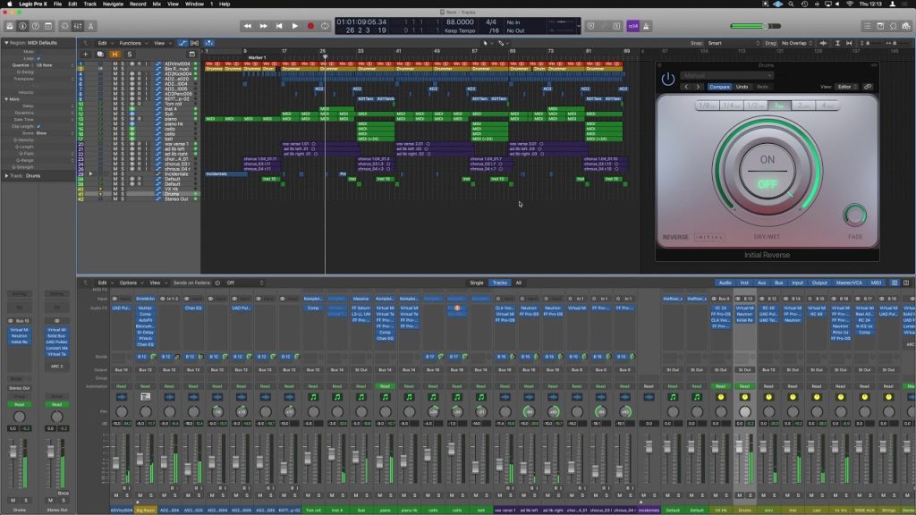Click Compare in the plugin header

tap(721, 87)
